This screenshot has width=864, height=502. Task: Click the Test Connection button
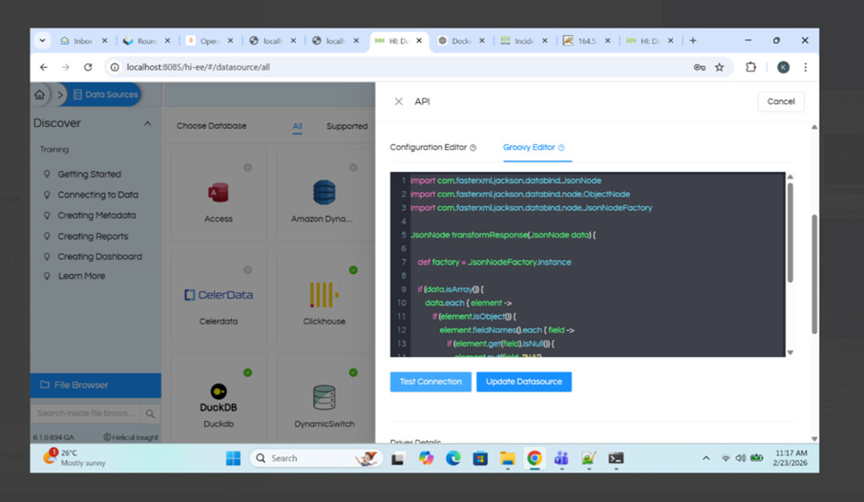pyautogui.click(x=430, y=382)
